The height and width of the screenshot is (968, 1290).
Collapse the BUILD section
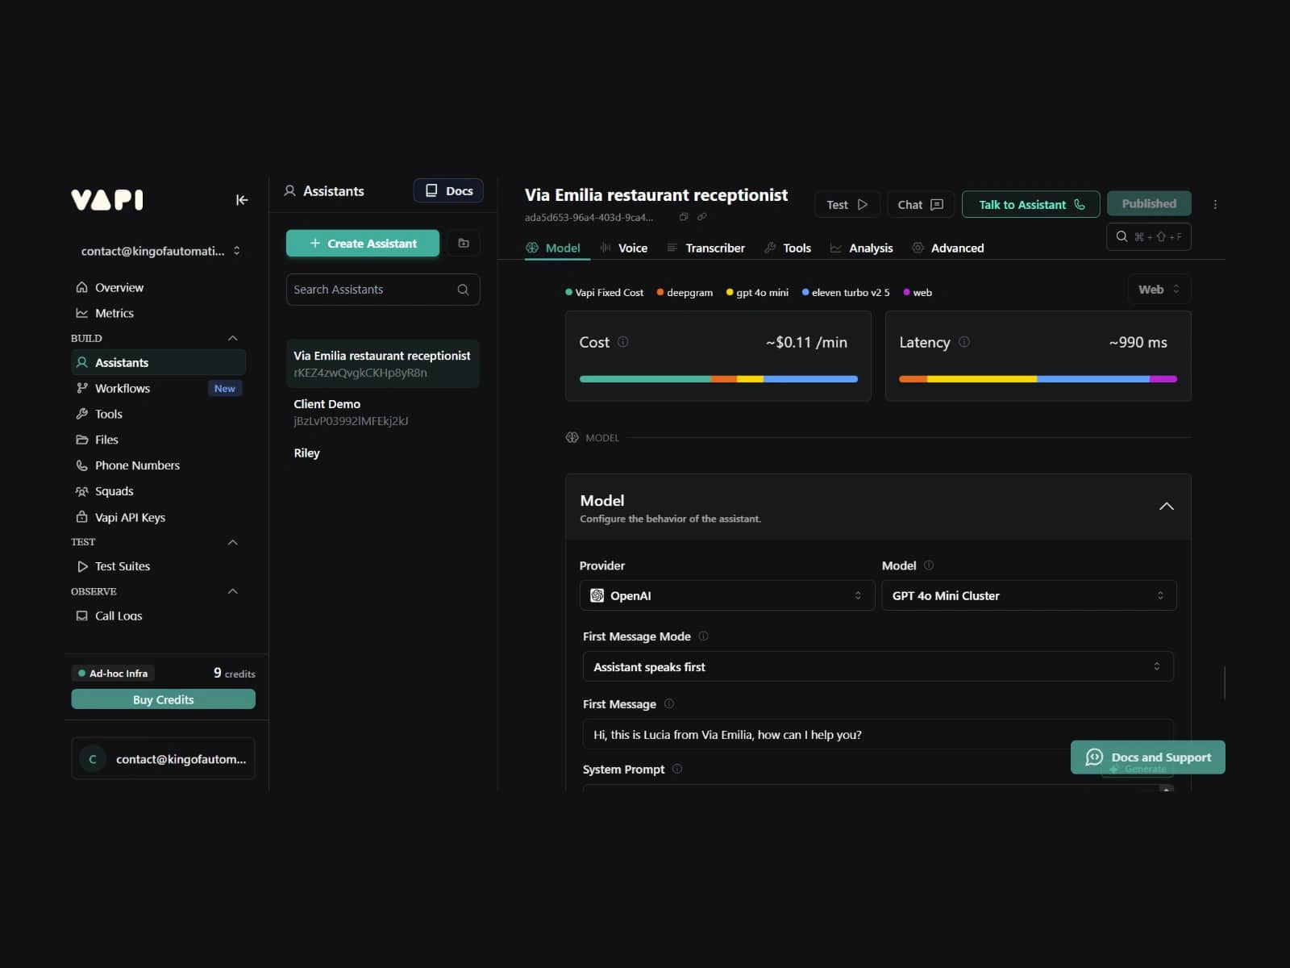233,339
